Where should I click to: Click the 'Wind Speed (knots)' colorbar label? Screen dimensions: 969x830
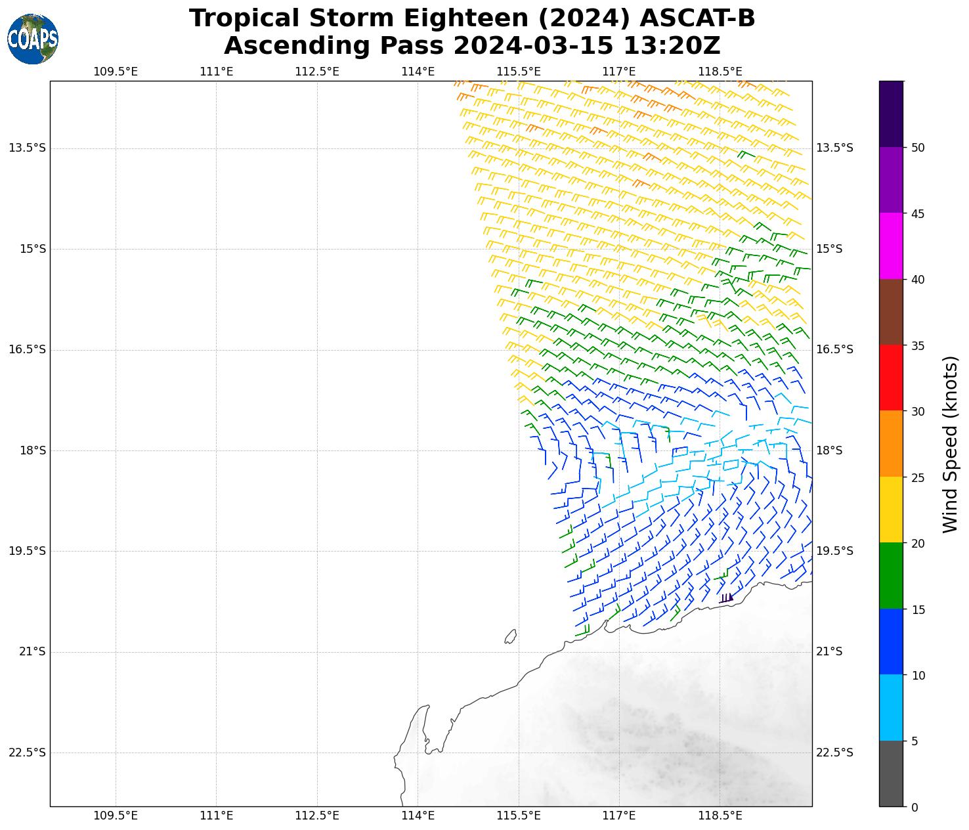pos(949,444)
